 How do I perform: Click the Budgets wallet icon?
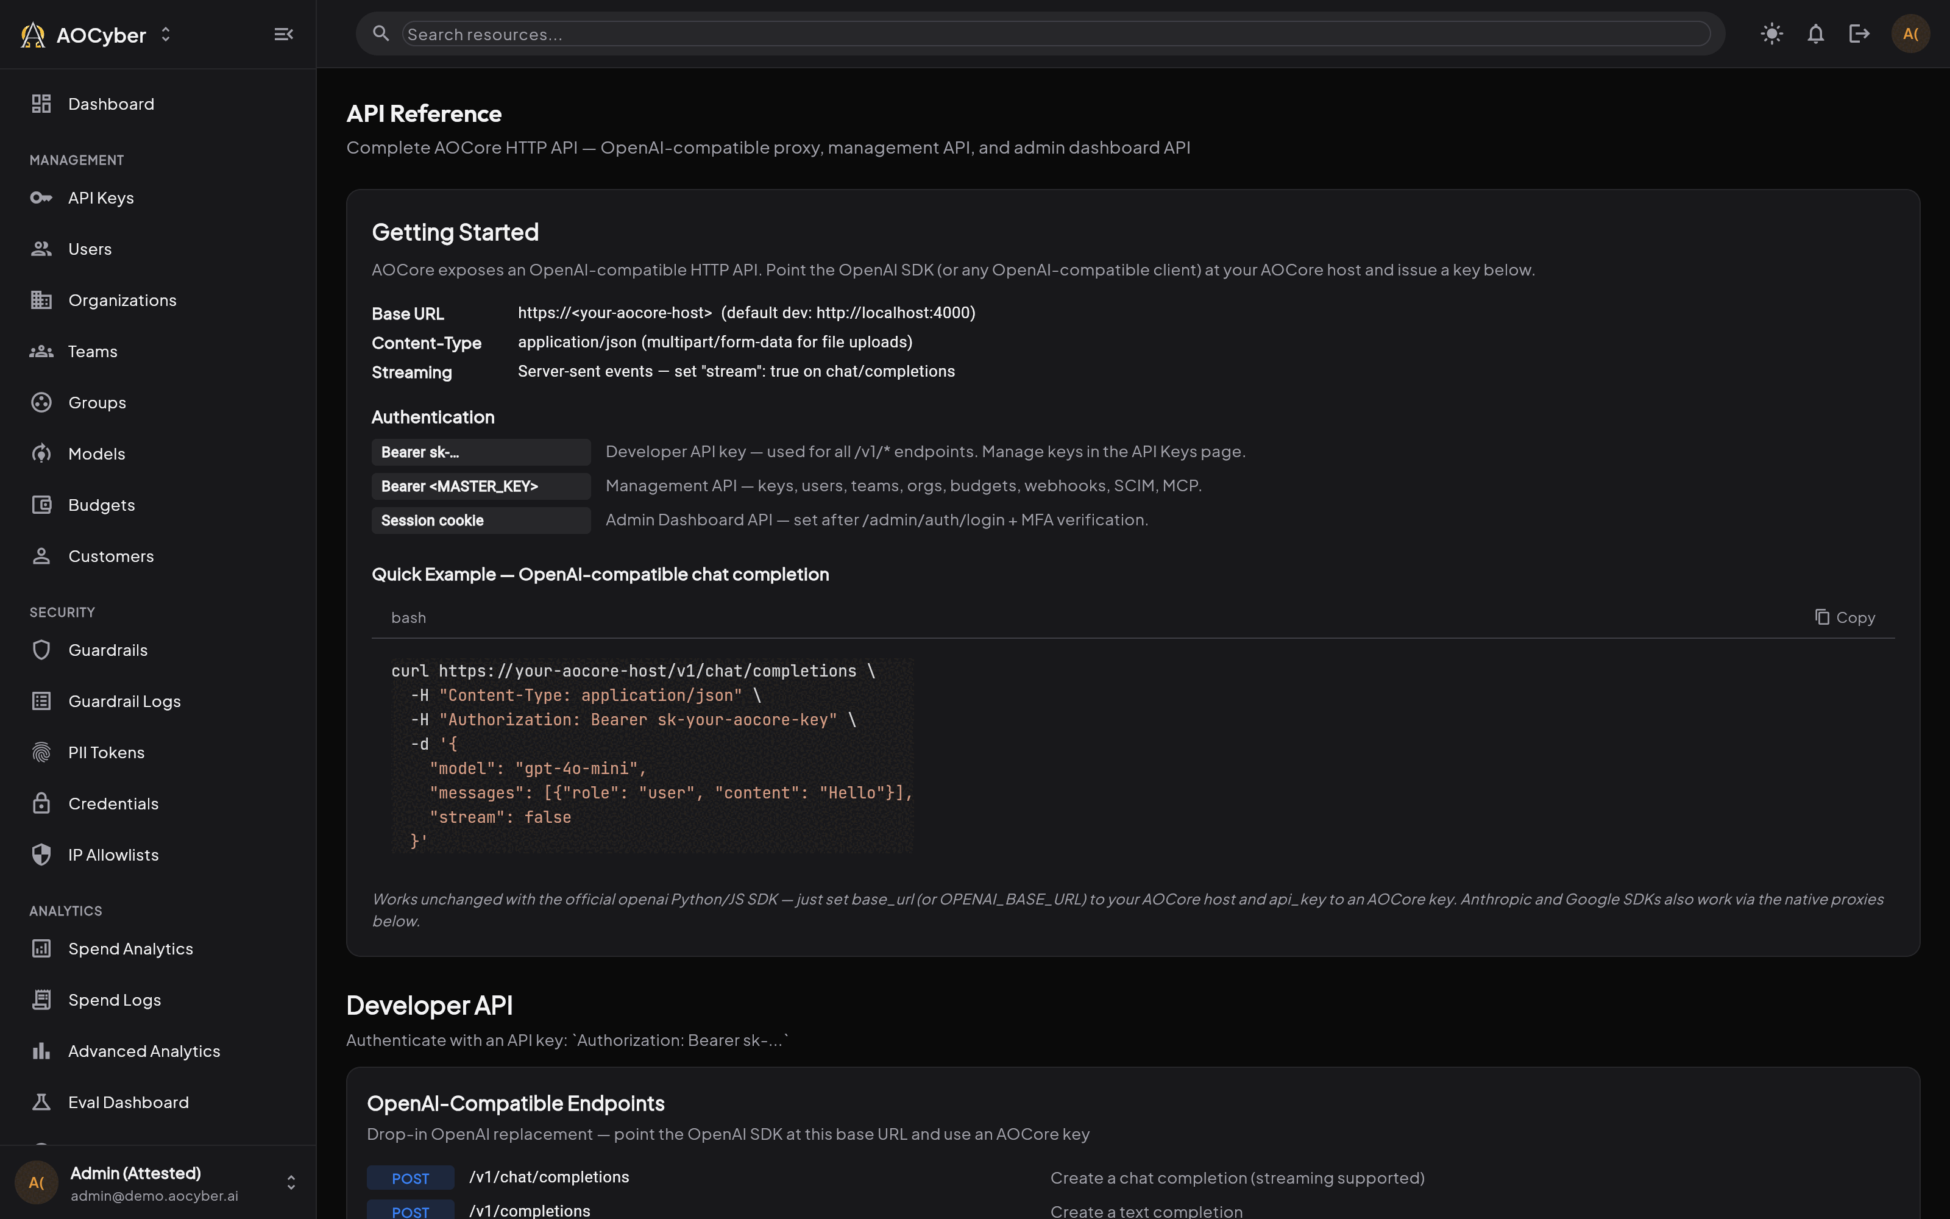[x=41, y=505]
